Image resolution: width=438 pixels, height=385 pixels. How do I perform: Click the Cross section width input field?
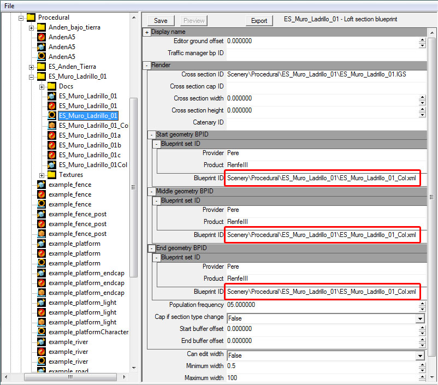pyautogui.click(x=321, y=99)
